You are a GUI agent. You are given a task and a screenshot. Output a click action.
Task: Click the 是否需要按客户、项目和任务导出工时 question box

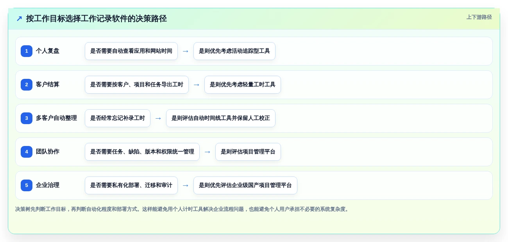(x=137, y=85)
